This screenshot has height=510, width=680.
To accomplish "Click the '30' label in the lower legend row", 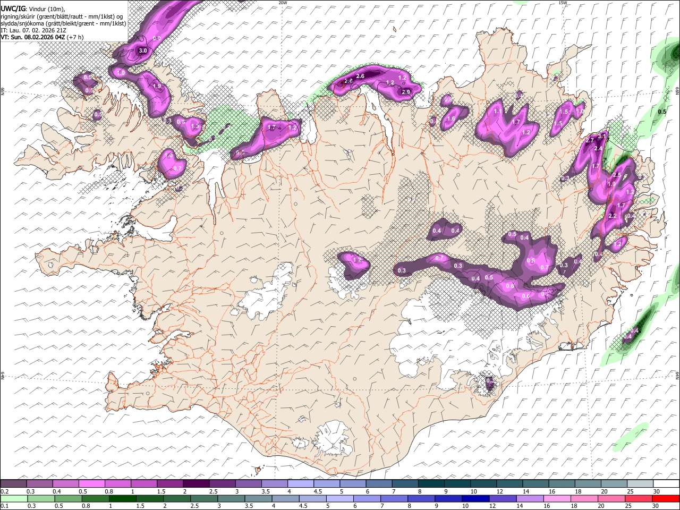I will (x=657, y=506).
